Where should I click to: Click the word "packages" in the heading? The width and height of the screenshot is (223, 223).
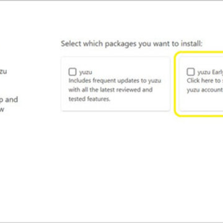[x=121, y=44]
